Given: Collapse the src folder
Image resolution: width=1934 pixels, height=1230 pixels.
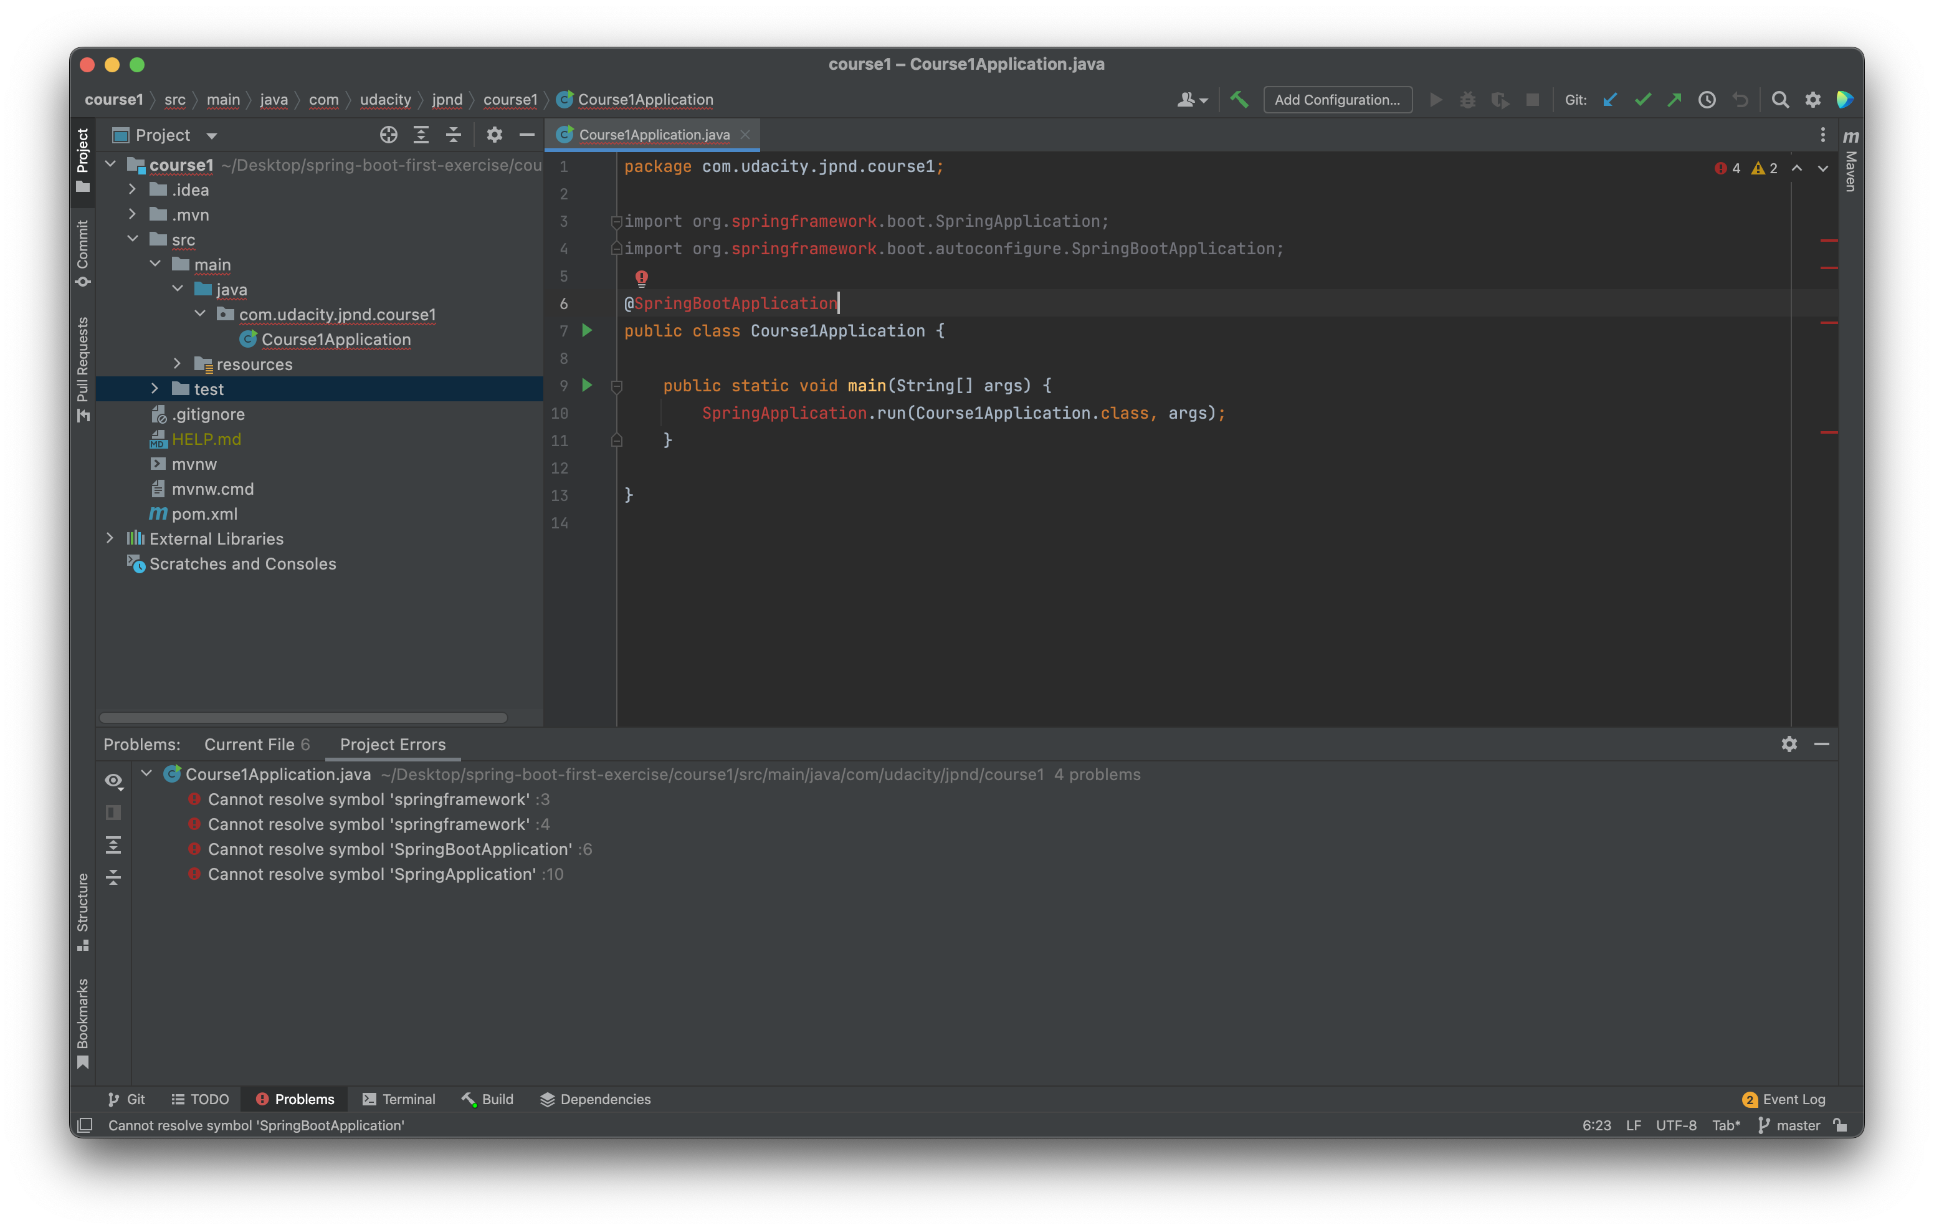Looking at the screenshot, I should point(133,239).
